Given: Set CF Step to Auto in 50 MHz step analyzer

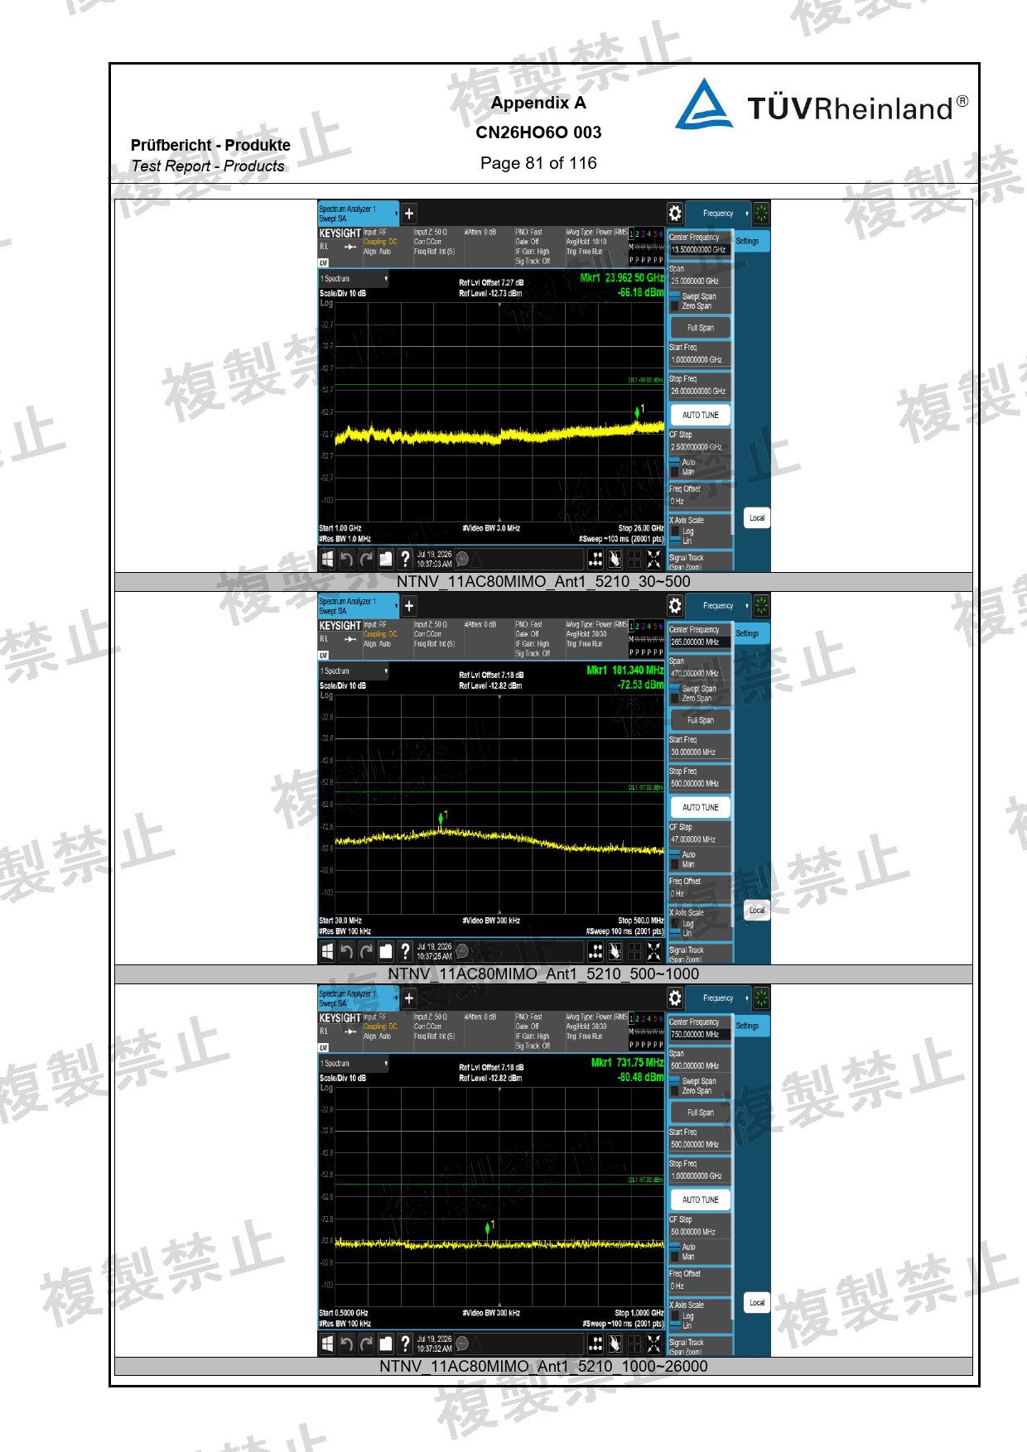Looking at the screenshot, I should pos(682,1247).
